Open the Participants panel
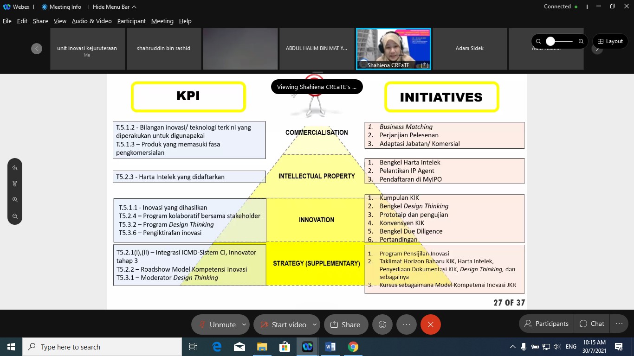This screenshot has height=356, width=634. click(x=546, y=324)
